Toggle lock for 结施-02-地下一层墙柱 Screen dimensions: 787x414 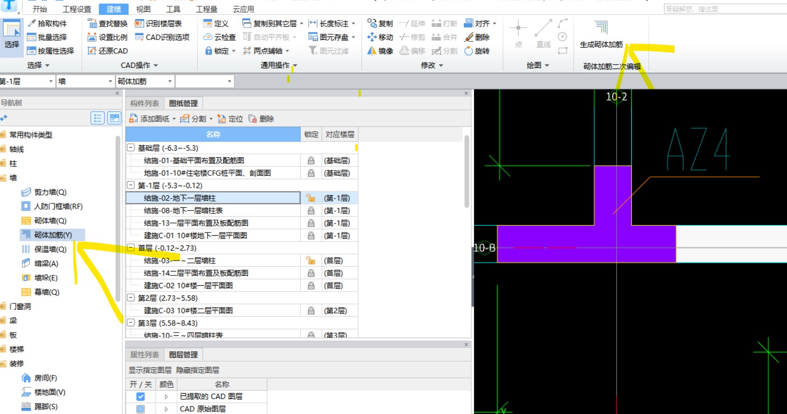[311, 198]
